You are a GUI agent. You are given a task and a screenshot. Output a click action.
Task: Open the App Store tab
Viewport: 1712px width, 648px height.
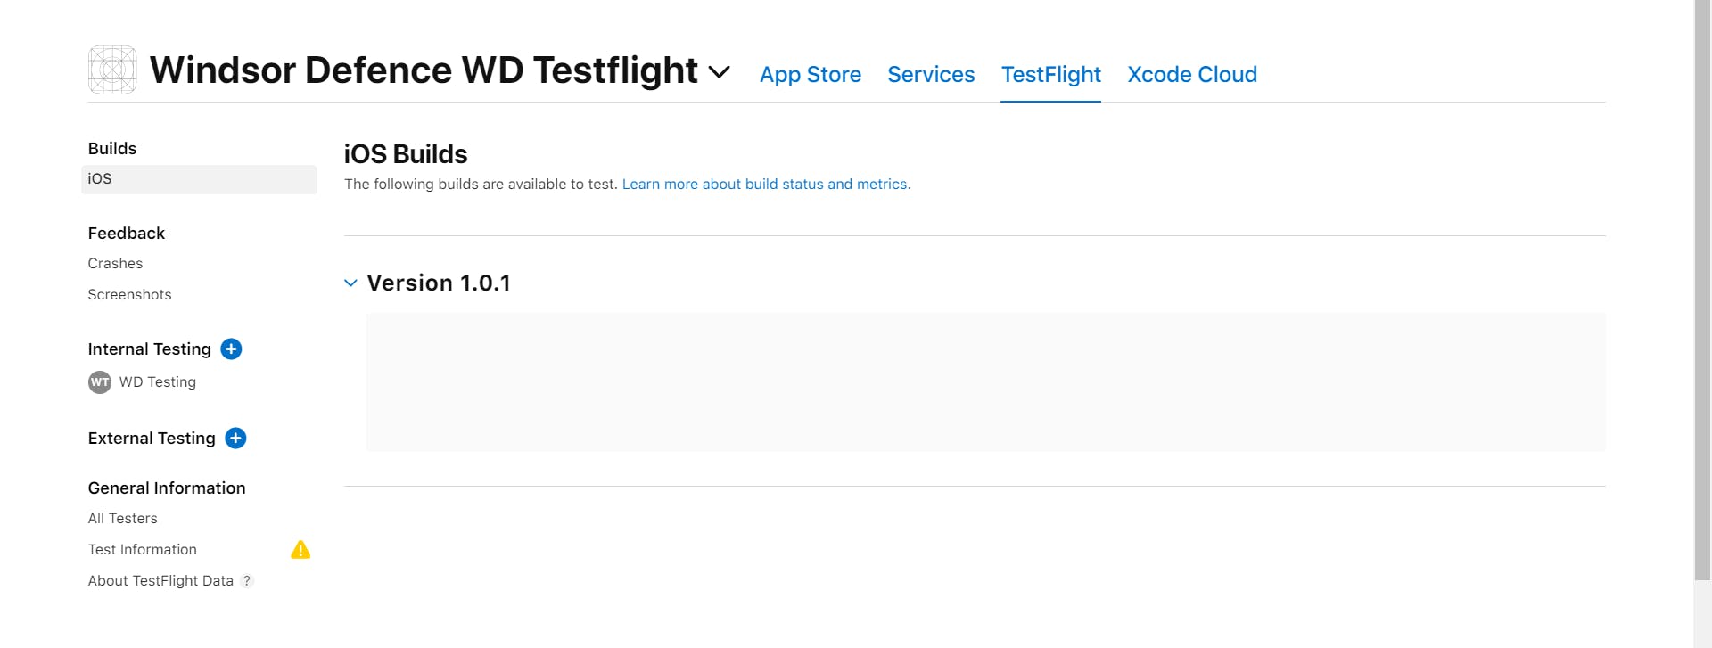(810, 75)
